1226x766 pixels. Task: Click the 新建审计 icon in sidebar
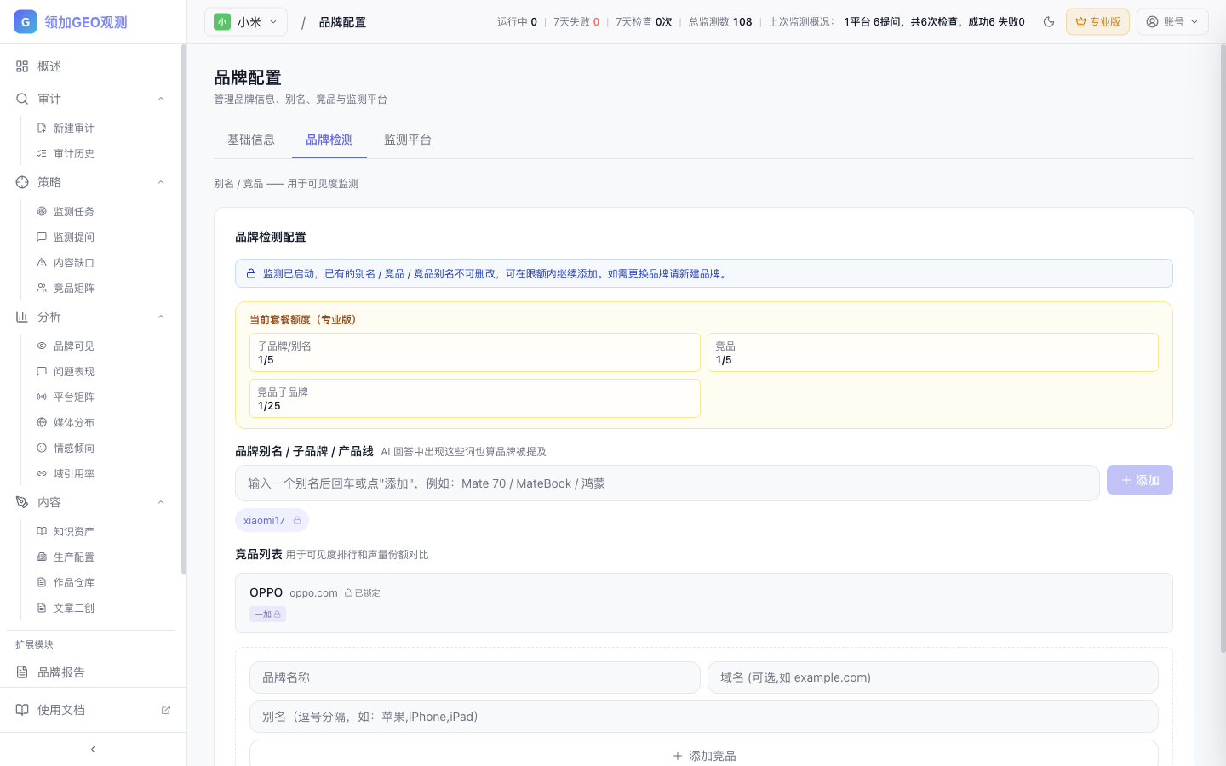click(x=42, y=128)
